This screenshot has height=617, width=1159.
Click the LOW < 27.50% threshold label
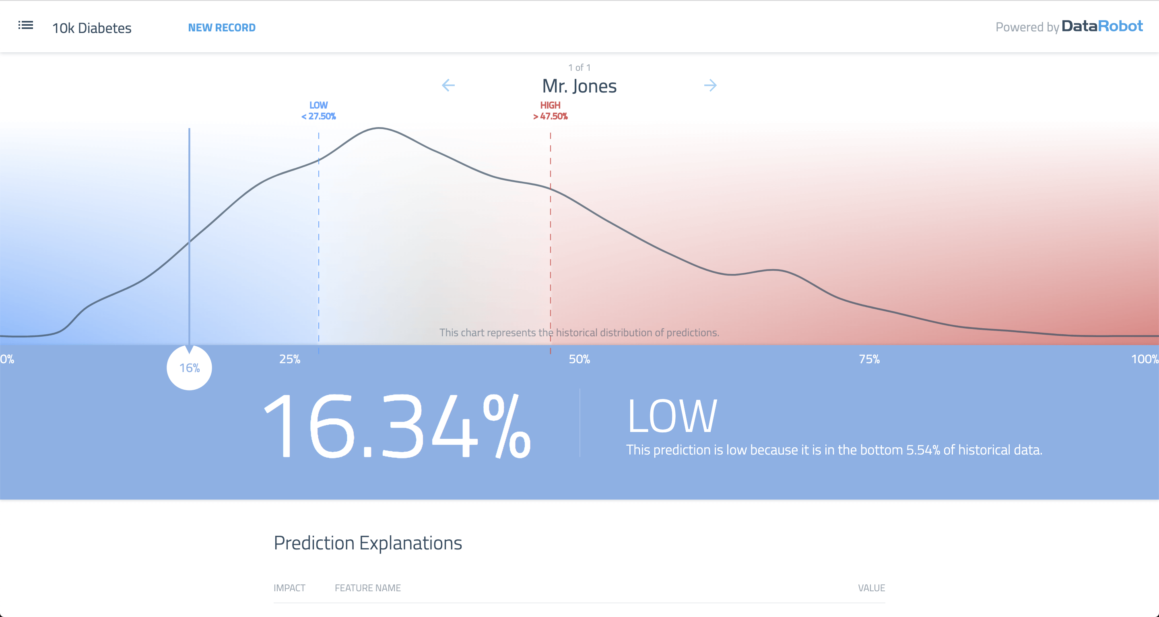click(319, 111)
